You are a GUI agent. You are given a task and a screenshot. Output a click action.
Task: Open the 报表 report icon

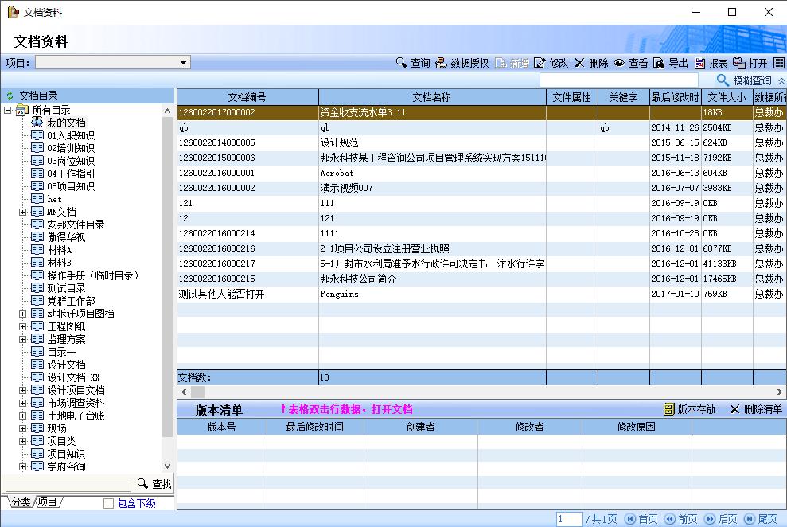click(x=699, y=63)
